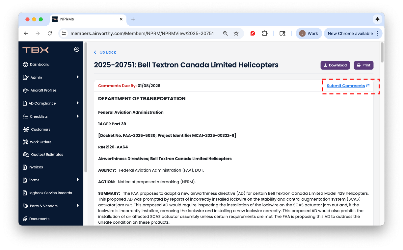Bookmark this page with the star icon
Screen dimensions: 403x250
[236, 34]
